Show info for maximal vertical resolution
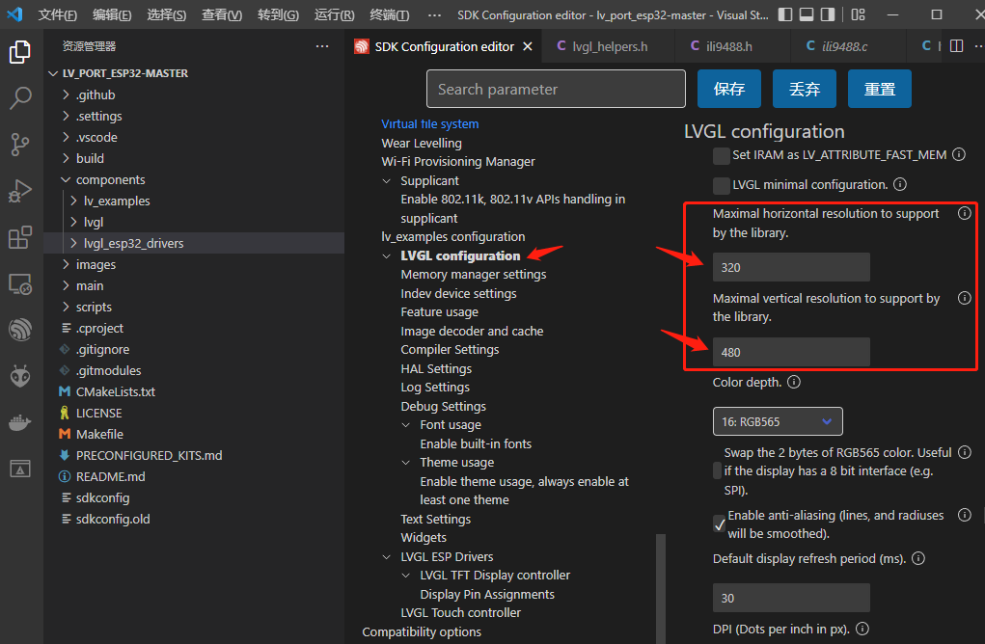 [965, 298]
